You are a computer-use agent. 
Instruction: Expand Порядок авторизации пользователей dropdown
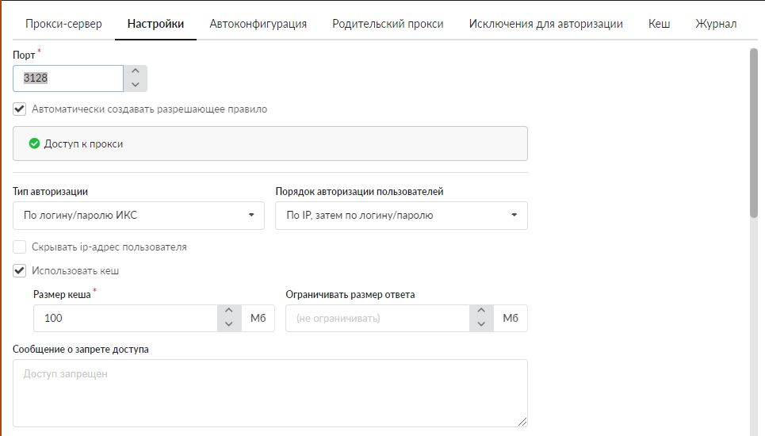pos(401,215)
